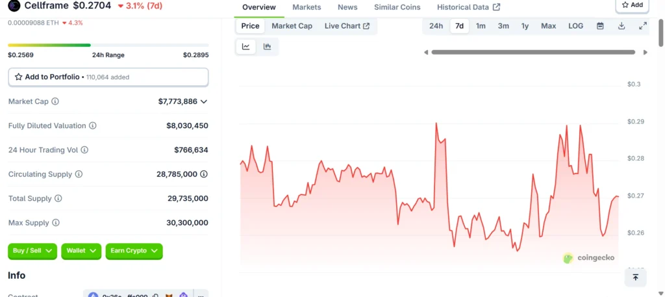
Task: Click the 29,735,000 total supply value
Action: click(188, 198)
